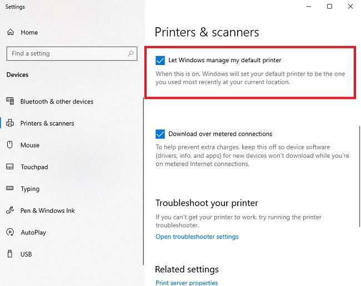Click Print server properties link

click(x=187, y=283)
